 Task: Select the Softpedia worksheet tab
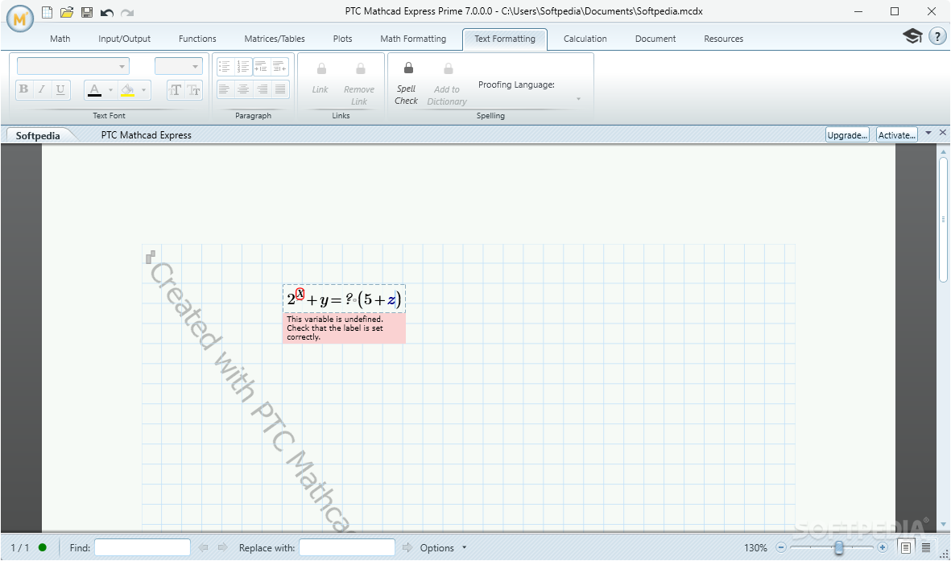tap(38, 135)
